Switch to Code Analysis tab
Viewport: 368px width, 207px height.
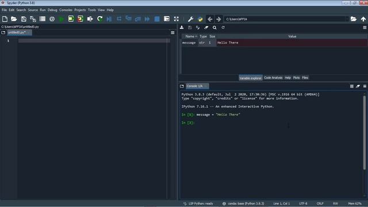(273, 78)
